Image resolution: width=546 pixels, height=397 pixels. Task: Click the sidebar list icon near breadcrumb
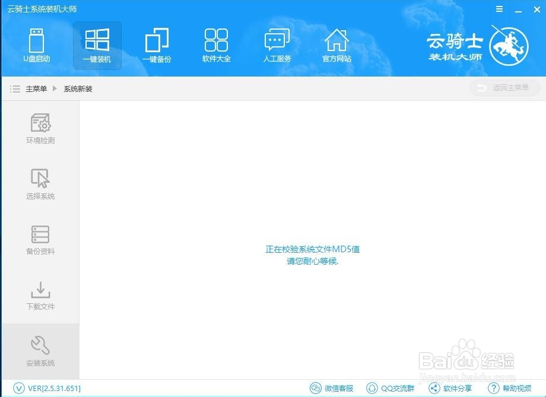click(x=15, y=88)
